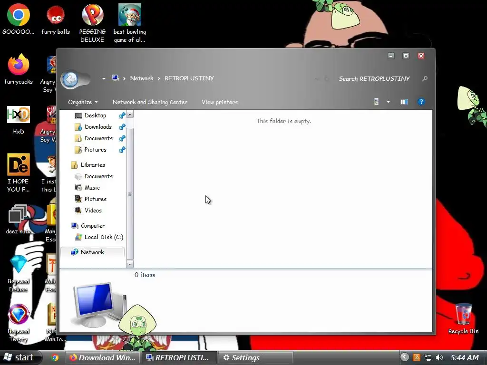
Task: Open the furry balls desktop icon
Action: pyautogui.click(x=56, y=19)
